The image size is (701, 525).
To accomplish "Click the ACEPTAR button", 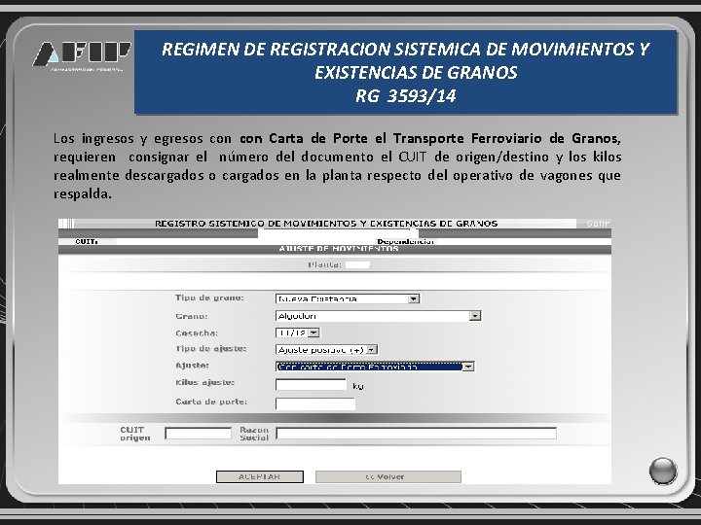I will pyautogui.click(x=260, y=476).
